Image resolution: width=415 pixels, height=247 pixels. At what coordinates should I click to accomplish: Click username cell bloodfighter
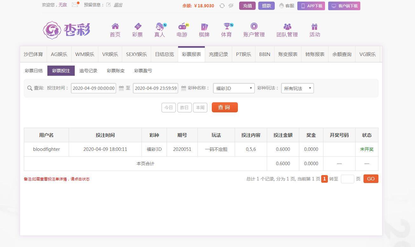(46, 149)
